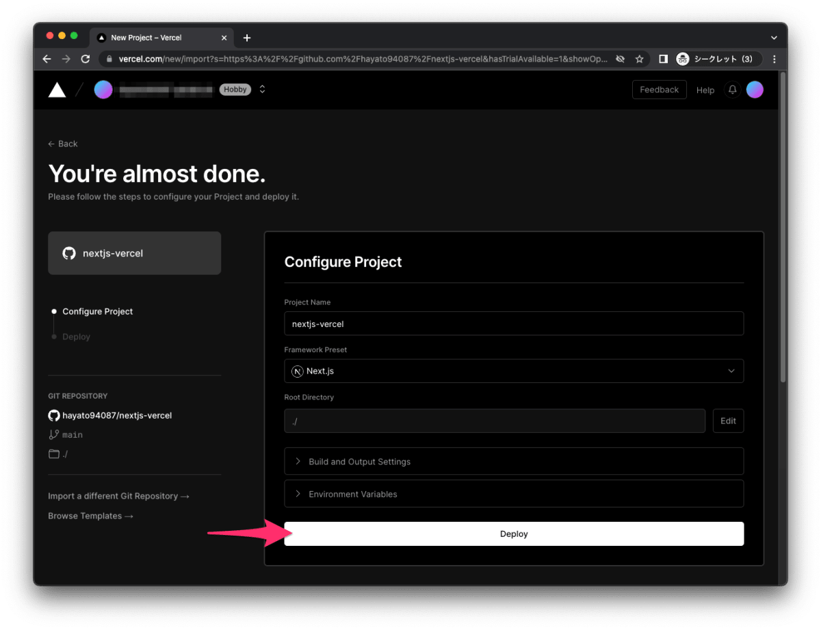This screenshot has width=821, height=630.
Task: Click the GitHub icon in repository card
Action: pos(69,253)
